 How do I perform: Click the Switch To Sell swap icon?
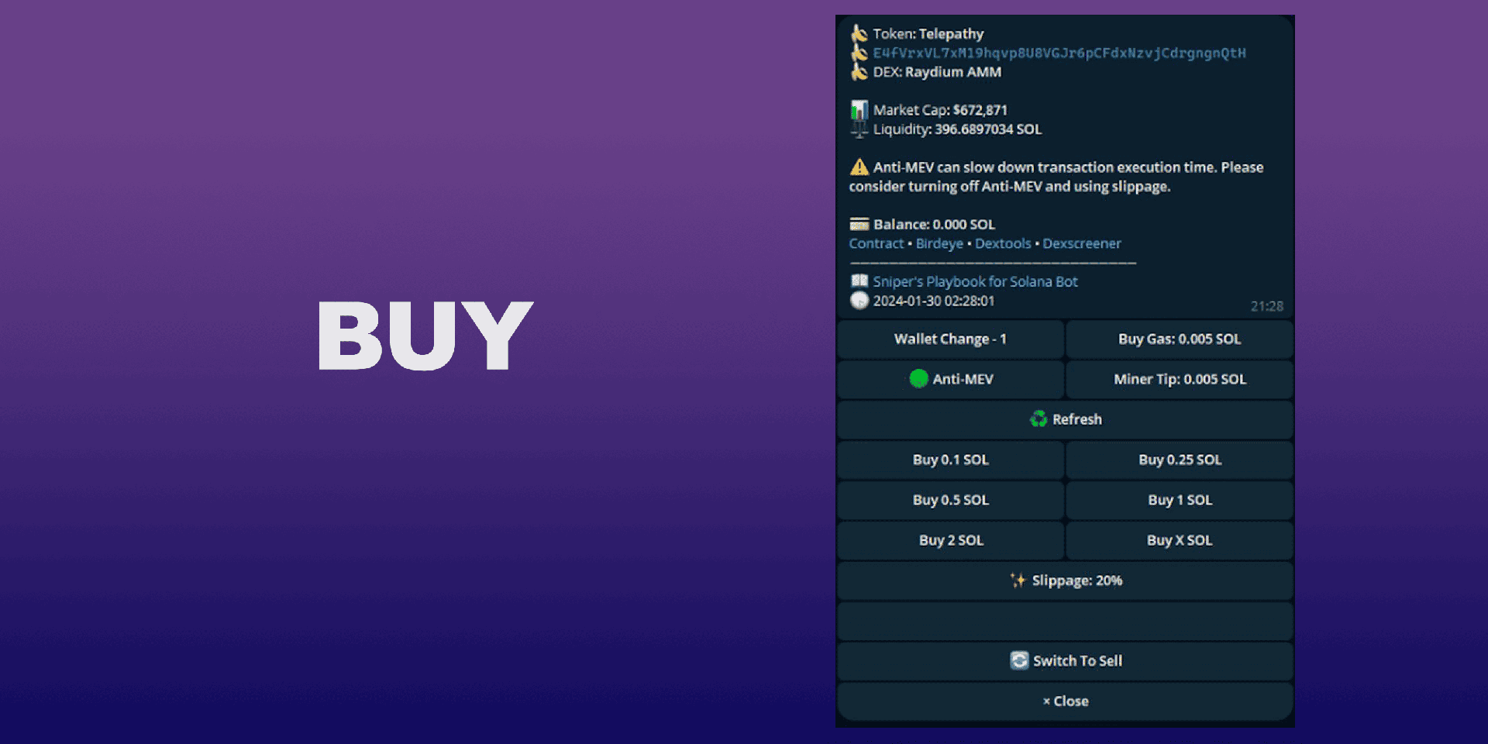tap(1019, 660)
